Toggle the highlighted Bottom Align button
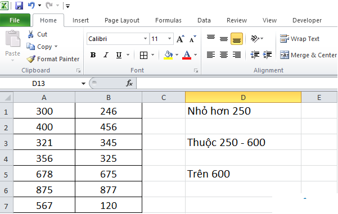Screen dimensions: 338x214 (x=237, y=39)
